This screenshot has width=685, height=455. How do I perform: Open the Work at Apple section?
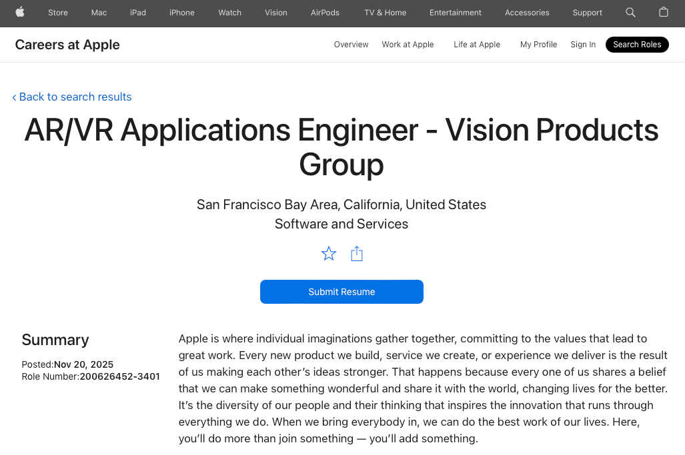408,45
